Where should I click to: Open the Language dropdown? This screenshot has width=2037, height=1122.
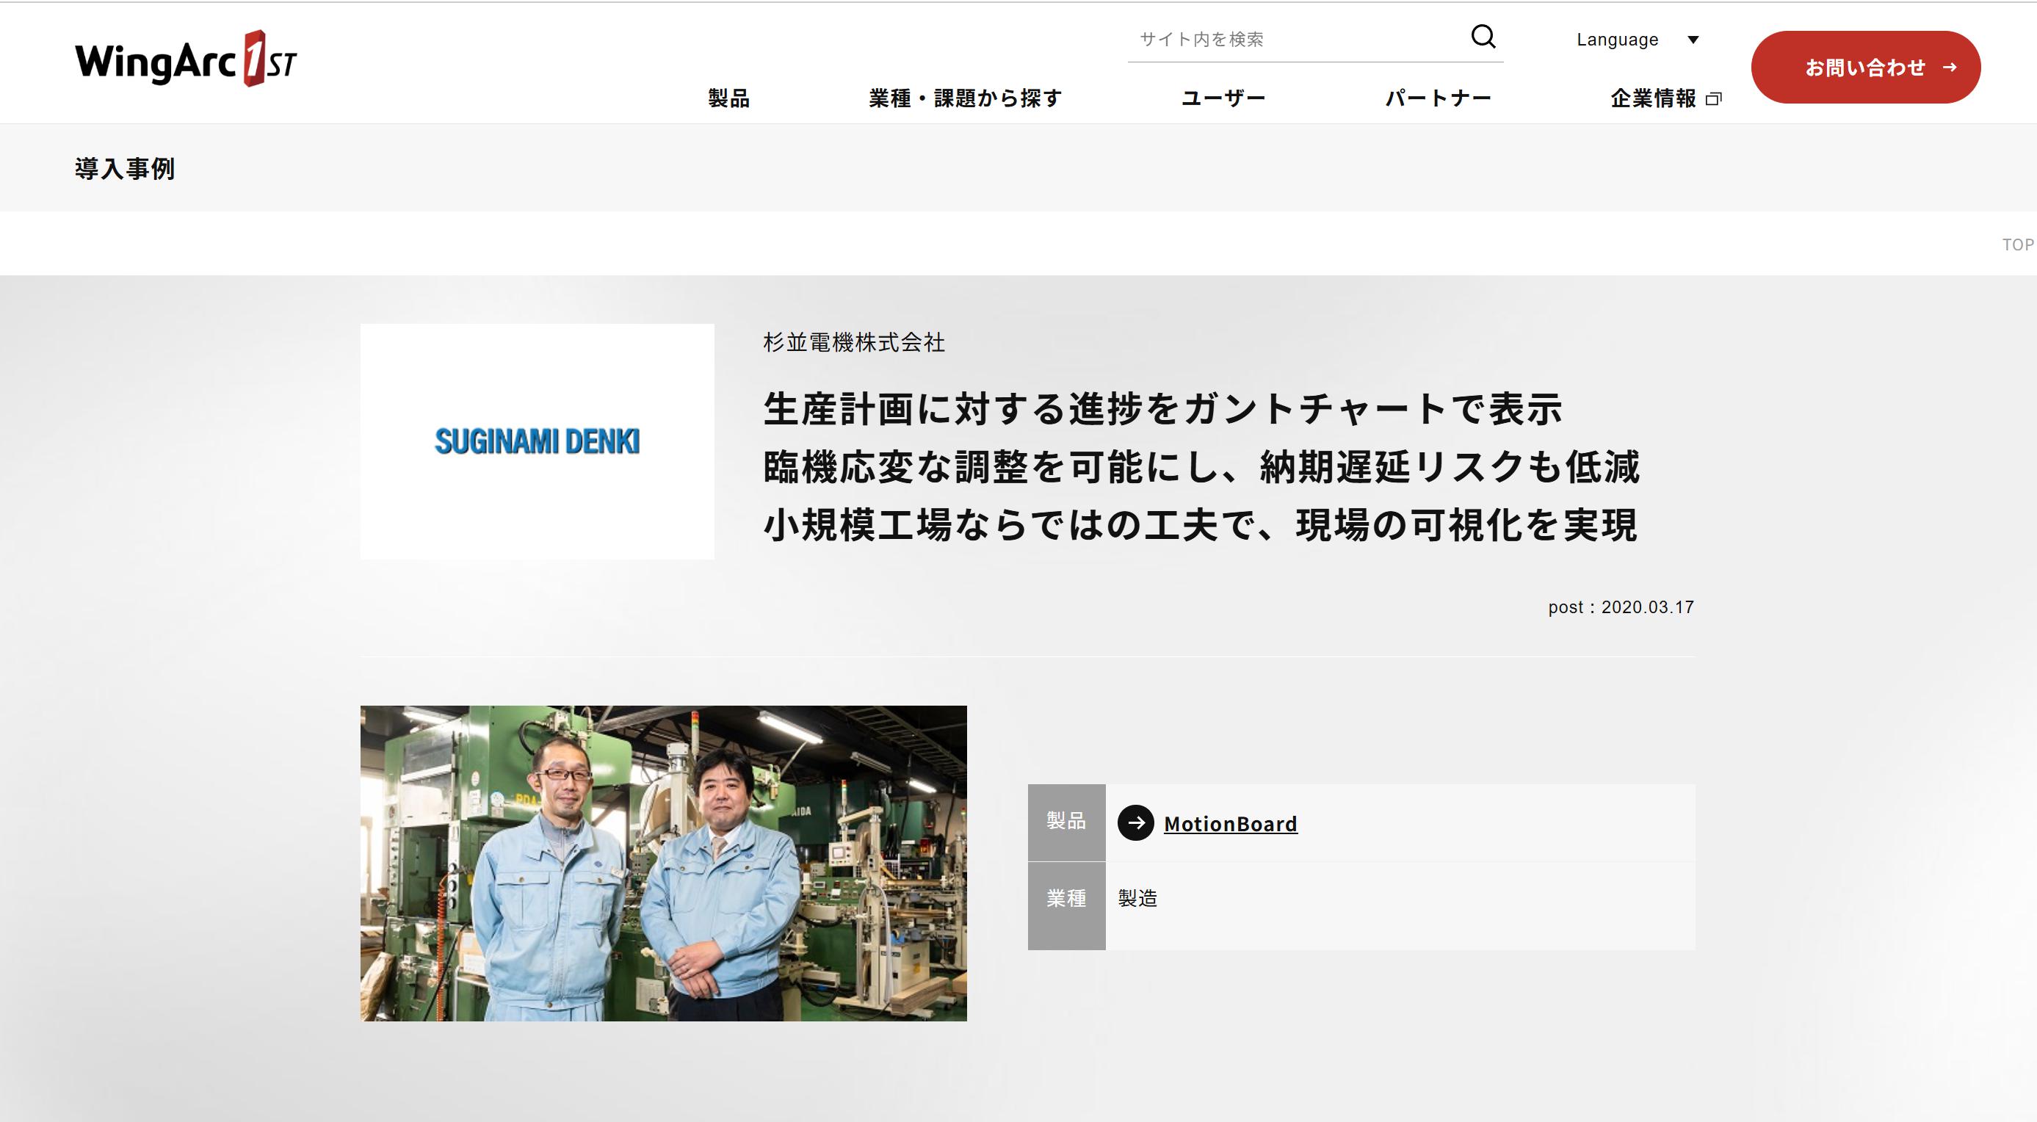pyautogui.click(x=1637, y=40)
